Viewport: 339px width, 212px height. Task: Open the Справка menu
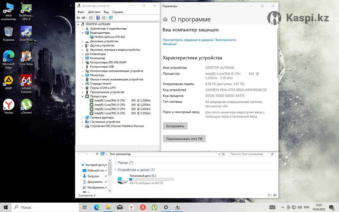click(118, 12)
